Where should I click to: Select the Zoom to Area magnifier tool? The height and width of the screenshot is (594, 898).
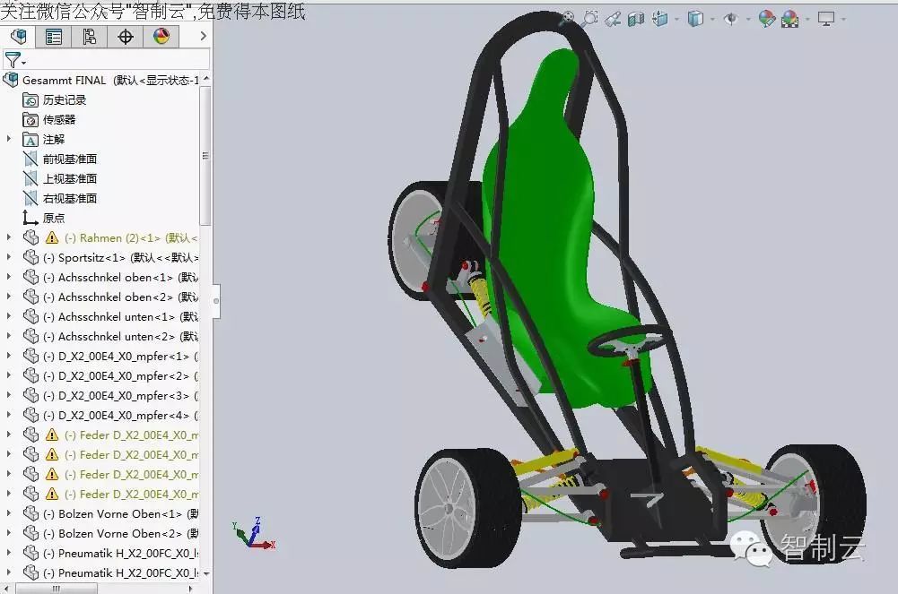589,18
